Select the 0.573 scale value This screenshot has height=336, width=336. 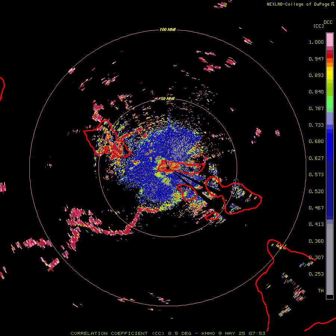click(x=316, y=175)
